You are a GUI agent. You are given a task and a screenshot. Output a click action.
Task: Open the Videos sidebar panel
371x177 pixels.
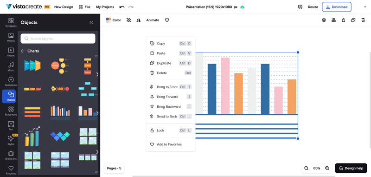pyautogui.click(x=11, y=52)
